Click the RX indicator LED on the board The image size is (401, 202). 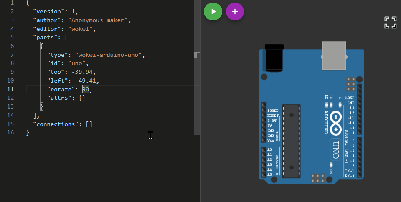[x=327, y=105]
